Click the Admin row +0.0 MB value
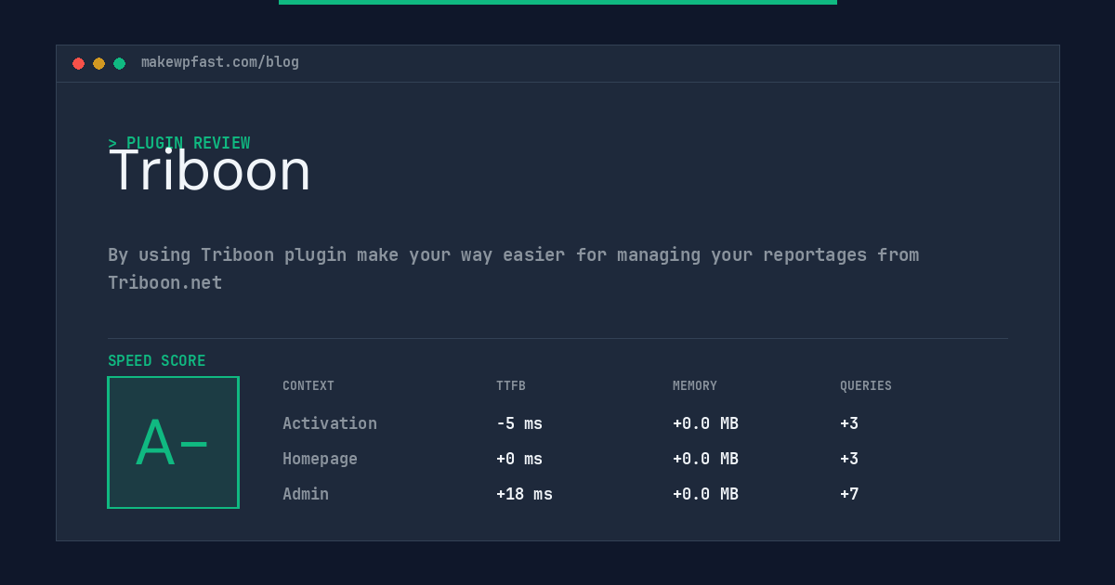 click(705, 494)
